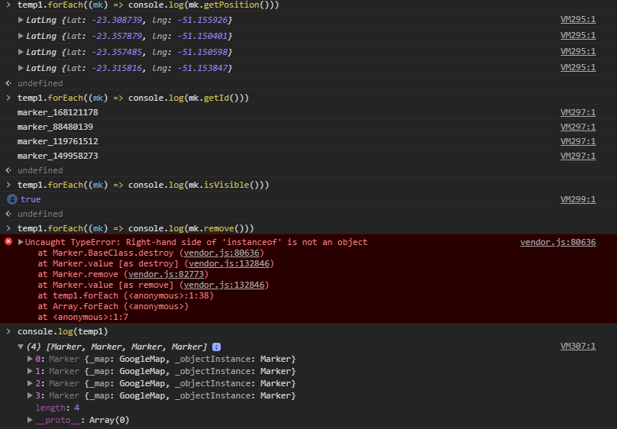Click undefined result below isVisible output
Image resolution: width=617 pixels, height=429 pixels.
click(x=40, y=214)
